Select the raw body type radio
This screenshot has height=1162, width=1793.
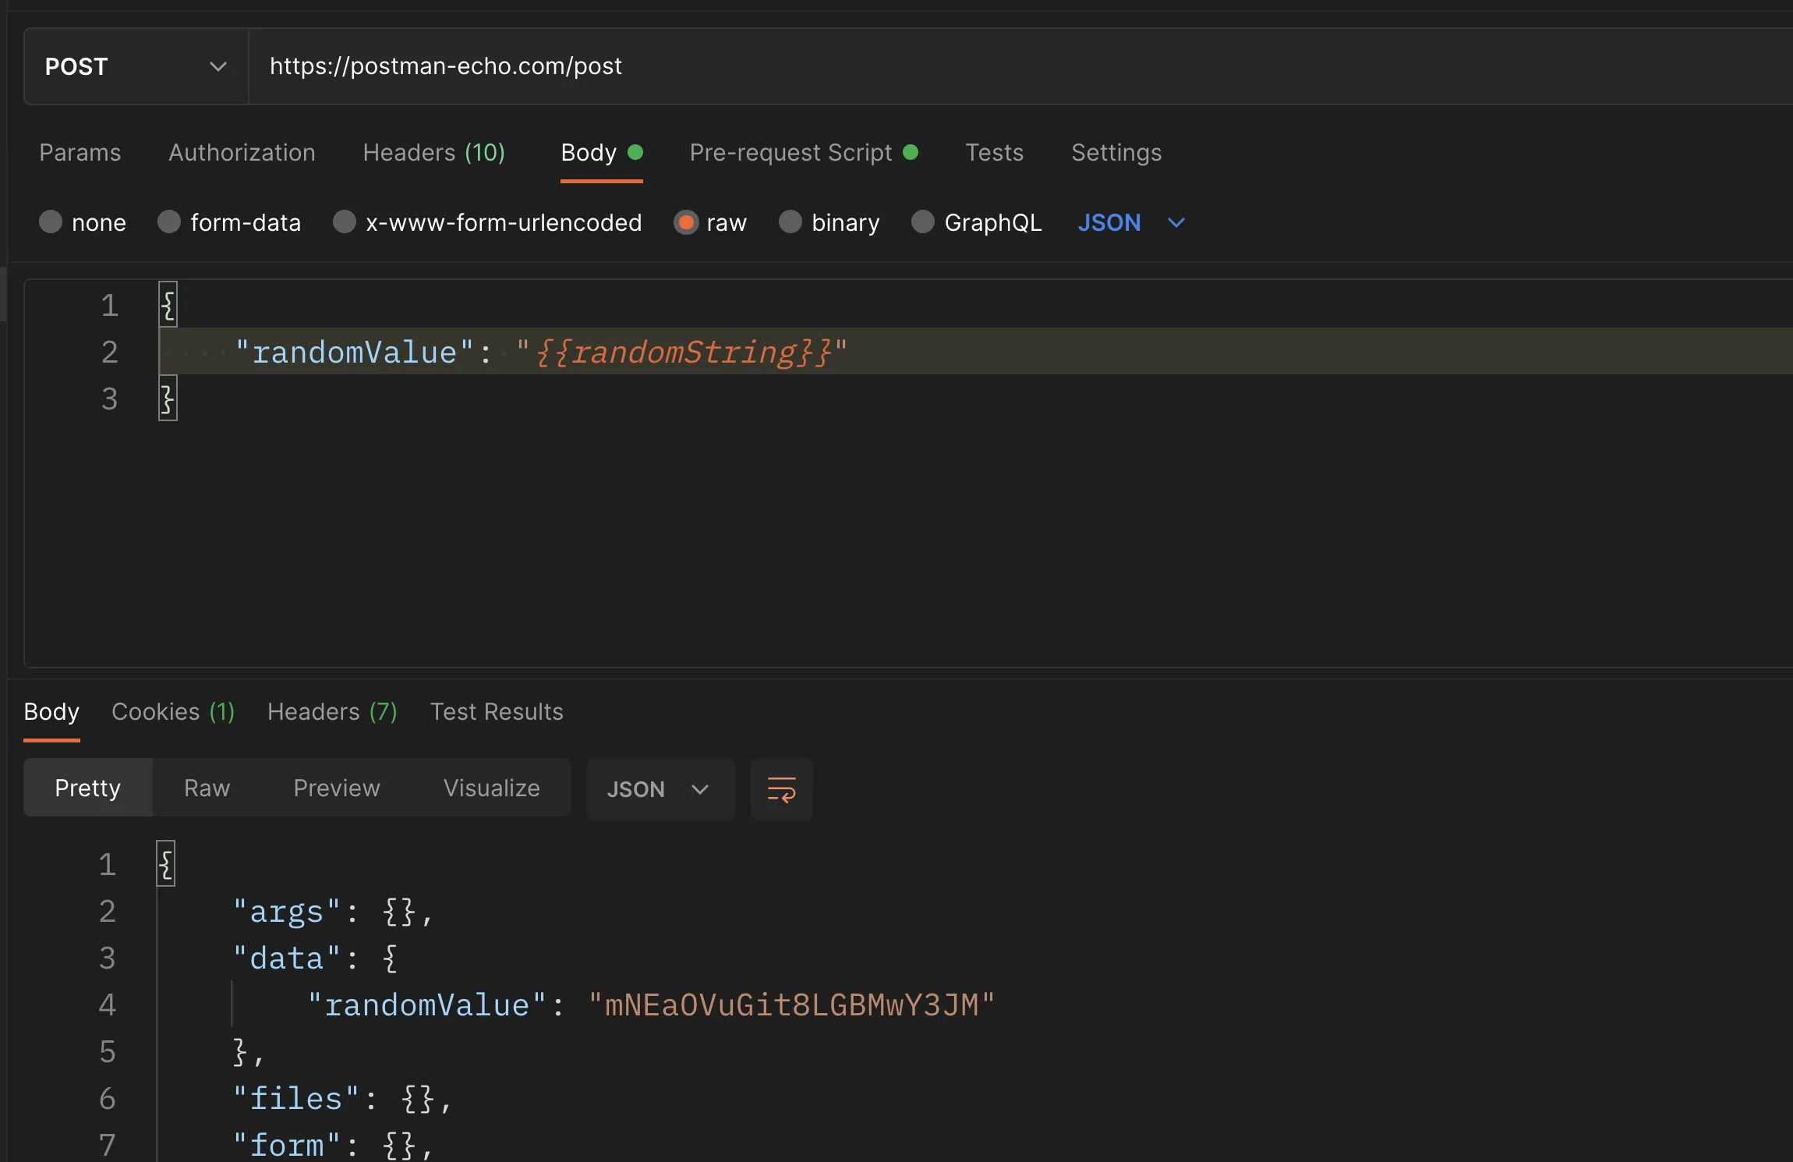(x=687, y=222)
